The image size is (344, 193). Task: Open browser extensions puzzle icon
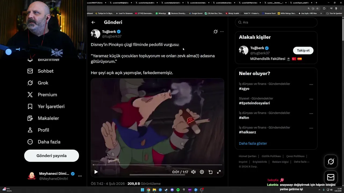click(324, 8)
